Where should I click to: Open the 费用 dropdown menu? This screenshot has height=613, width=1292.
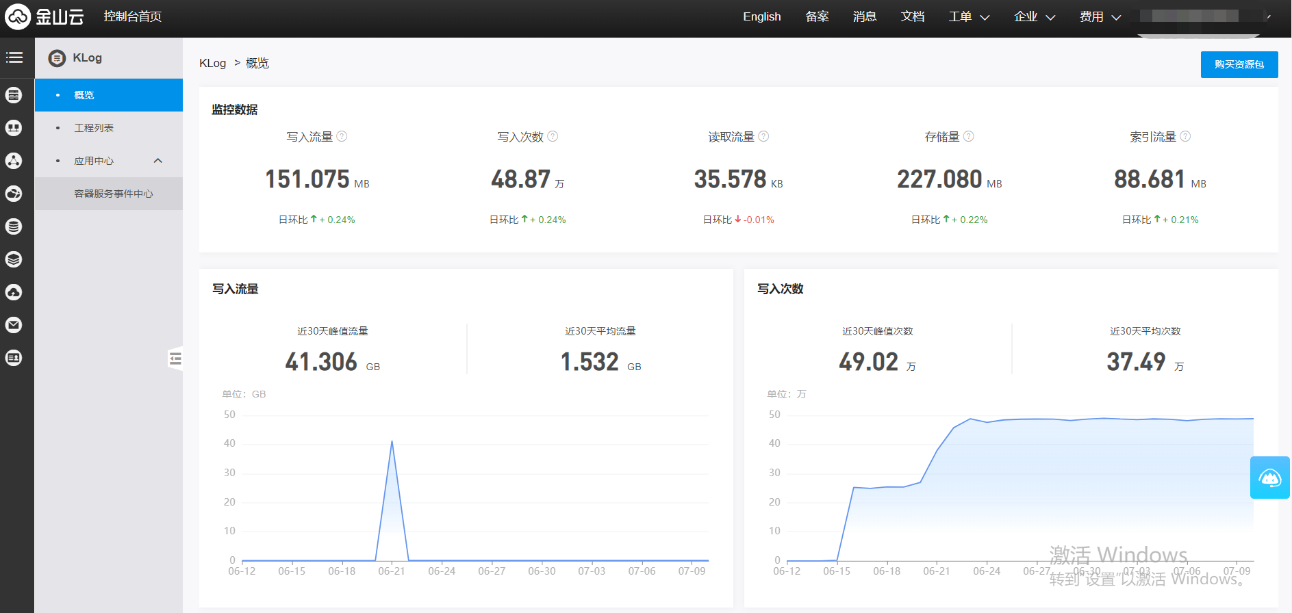(x=1100, y=16)
